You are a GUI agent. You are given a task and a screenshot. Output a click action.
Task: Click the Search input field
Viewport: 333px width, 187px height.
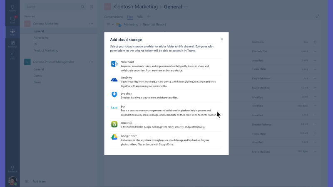(x=52, y=7)
